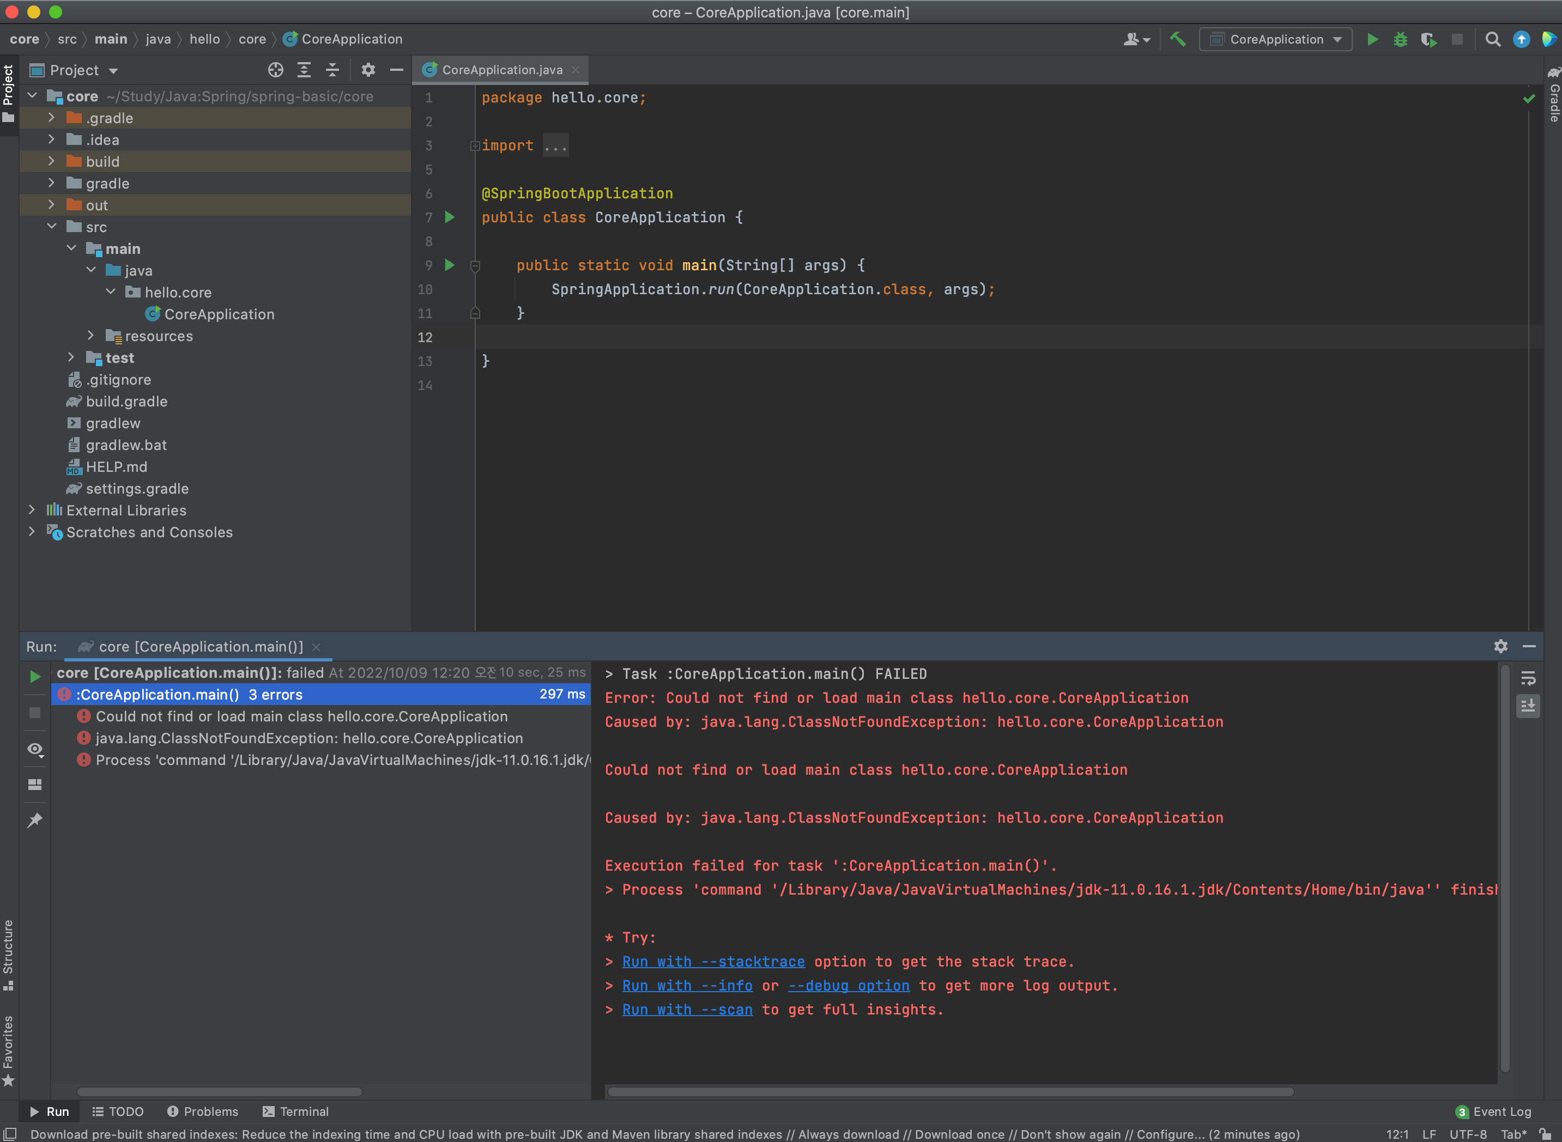This screenshot has height=1142, width=1562.
Task: Expand the out folder
Action: tap(51, 205)
